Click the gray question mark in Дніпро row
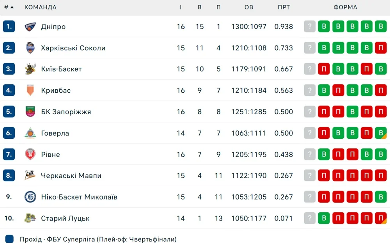The width and height of the screenshot is (390, 249). point(310,26)
